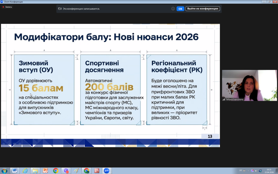Click the red 'Запись' recording indicator
The width and height of the screenshot is (278, 174).
point(7,7)
